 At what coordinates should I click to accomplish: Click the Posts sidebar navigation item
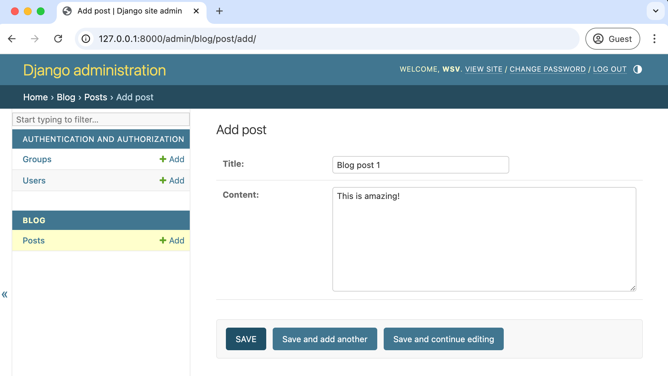(x=34, y=240)
